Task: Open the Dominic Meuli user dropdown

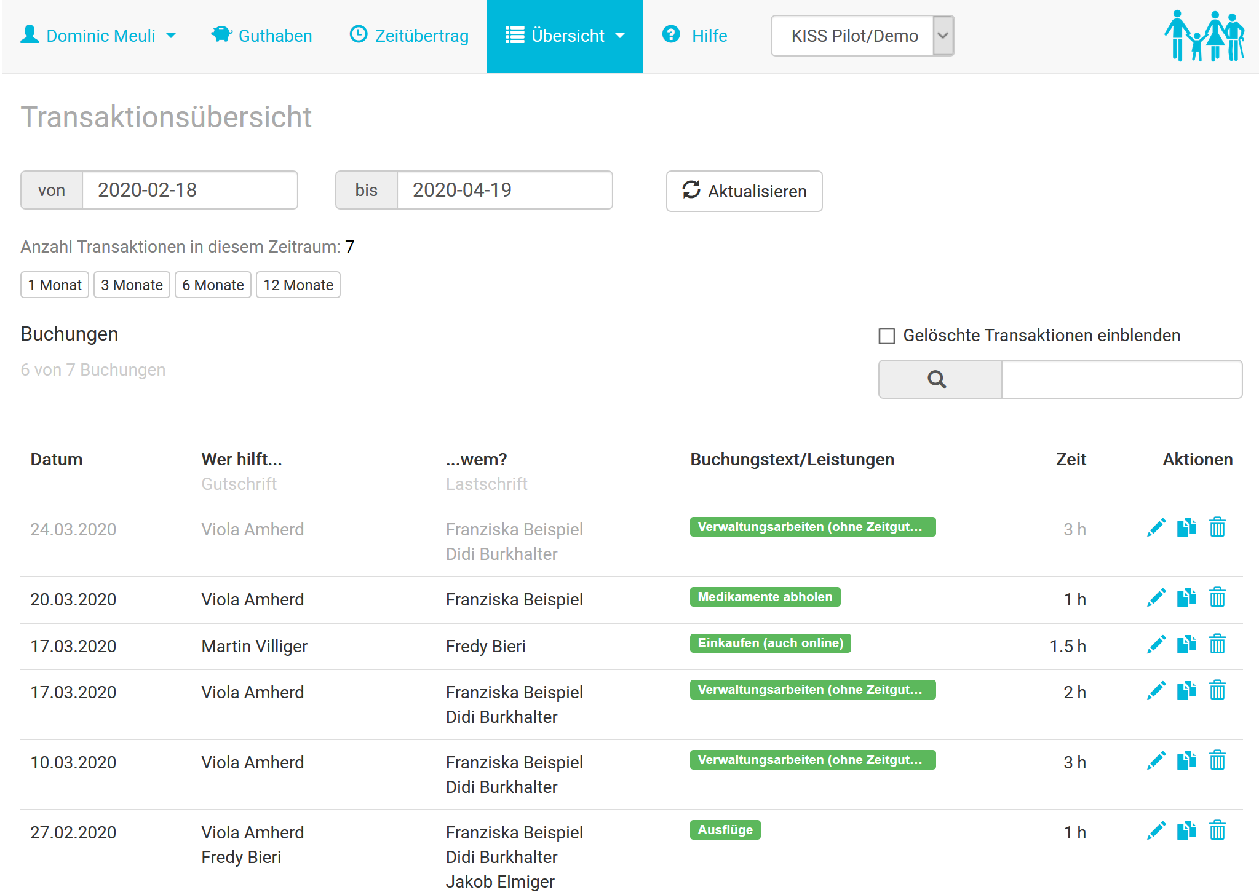Action: 98,36
